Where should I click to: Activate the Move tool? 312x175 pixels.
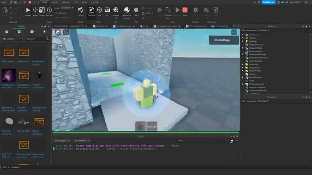(35, 12)
